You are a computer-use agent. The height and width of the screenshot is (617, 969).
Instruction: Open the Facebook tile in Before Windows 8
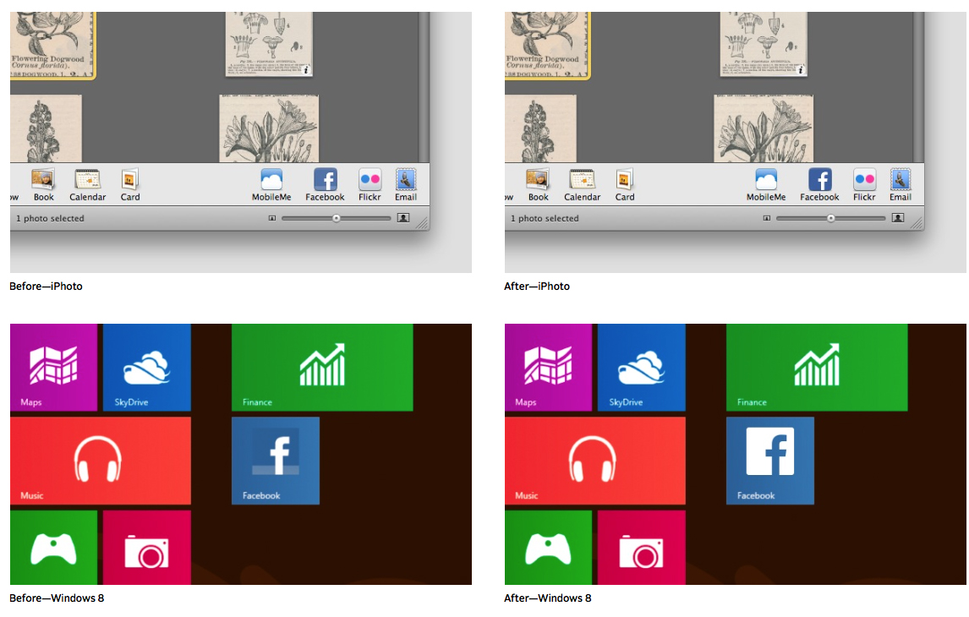pyautogui.click(x=275, y=461)
